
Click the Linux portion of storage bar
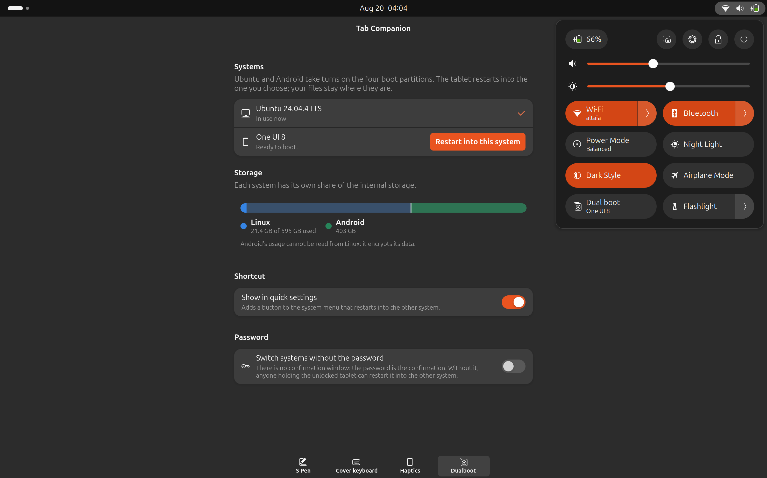coord(325,208)
